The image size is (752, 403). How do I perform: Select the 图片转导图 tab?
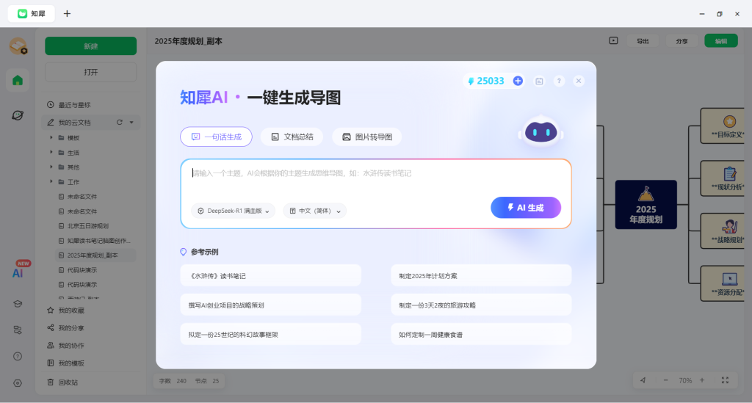(x=367, y=137)
